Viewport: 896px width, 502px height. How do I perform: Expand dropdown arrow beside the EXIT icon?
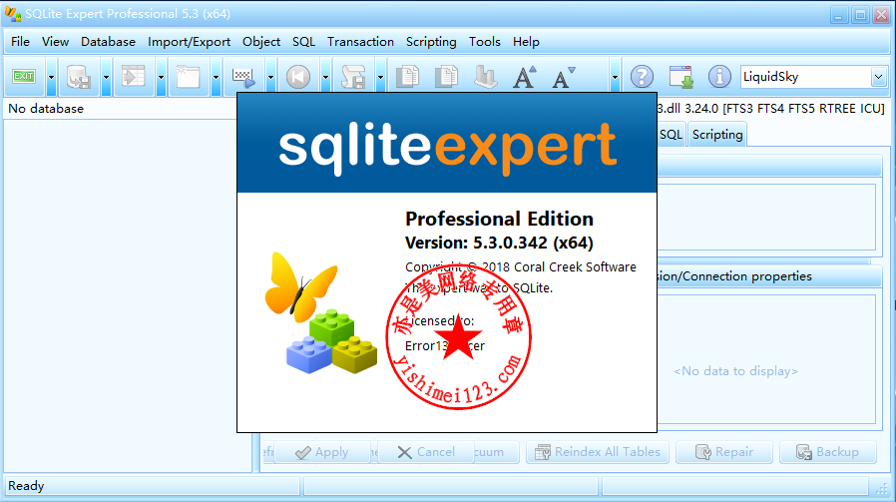pos(52,77)
